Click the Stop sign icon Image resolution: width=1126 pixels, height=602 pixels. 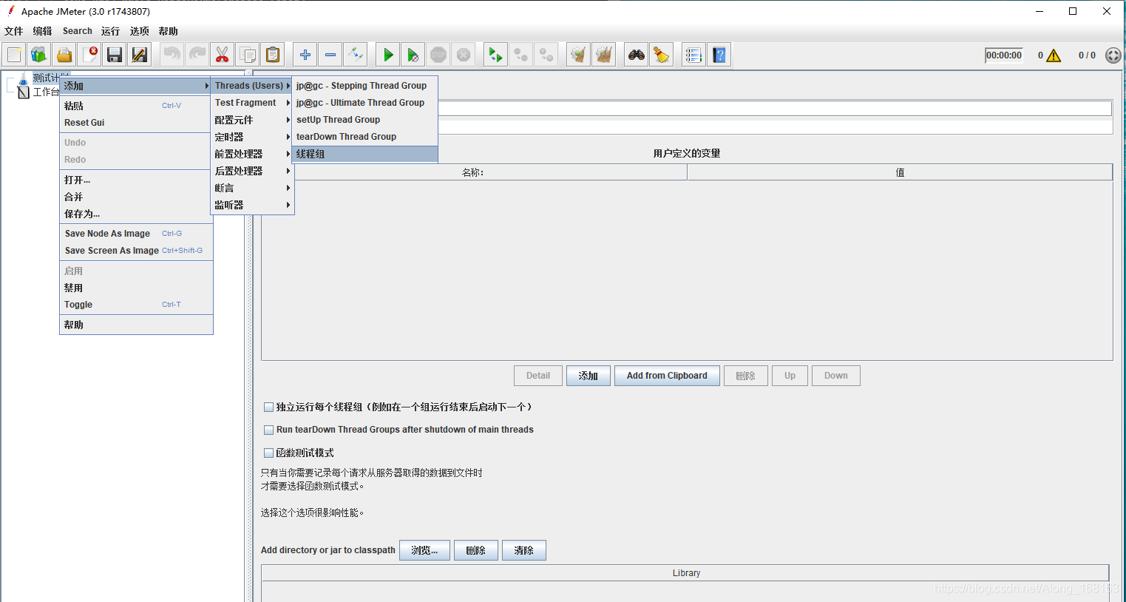coord(438,55)
